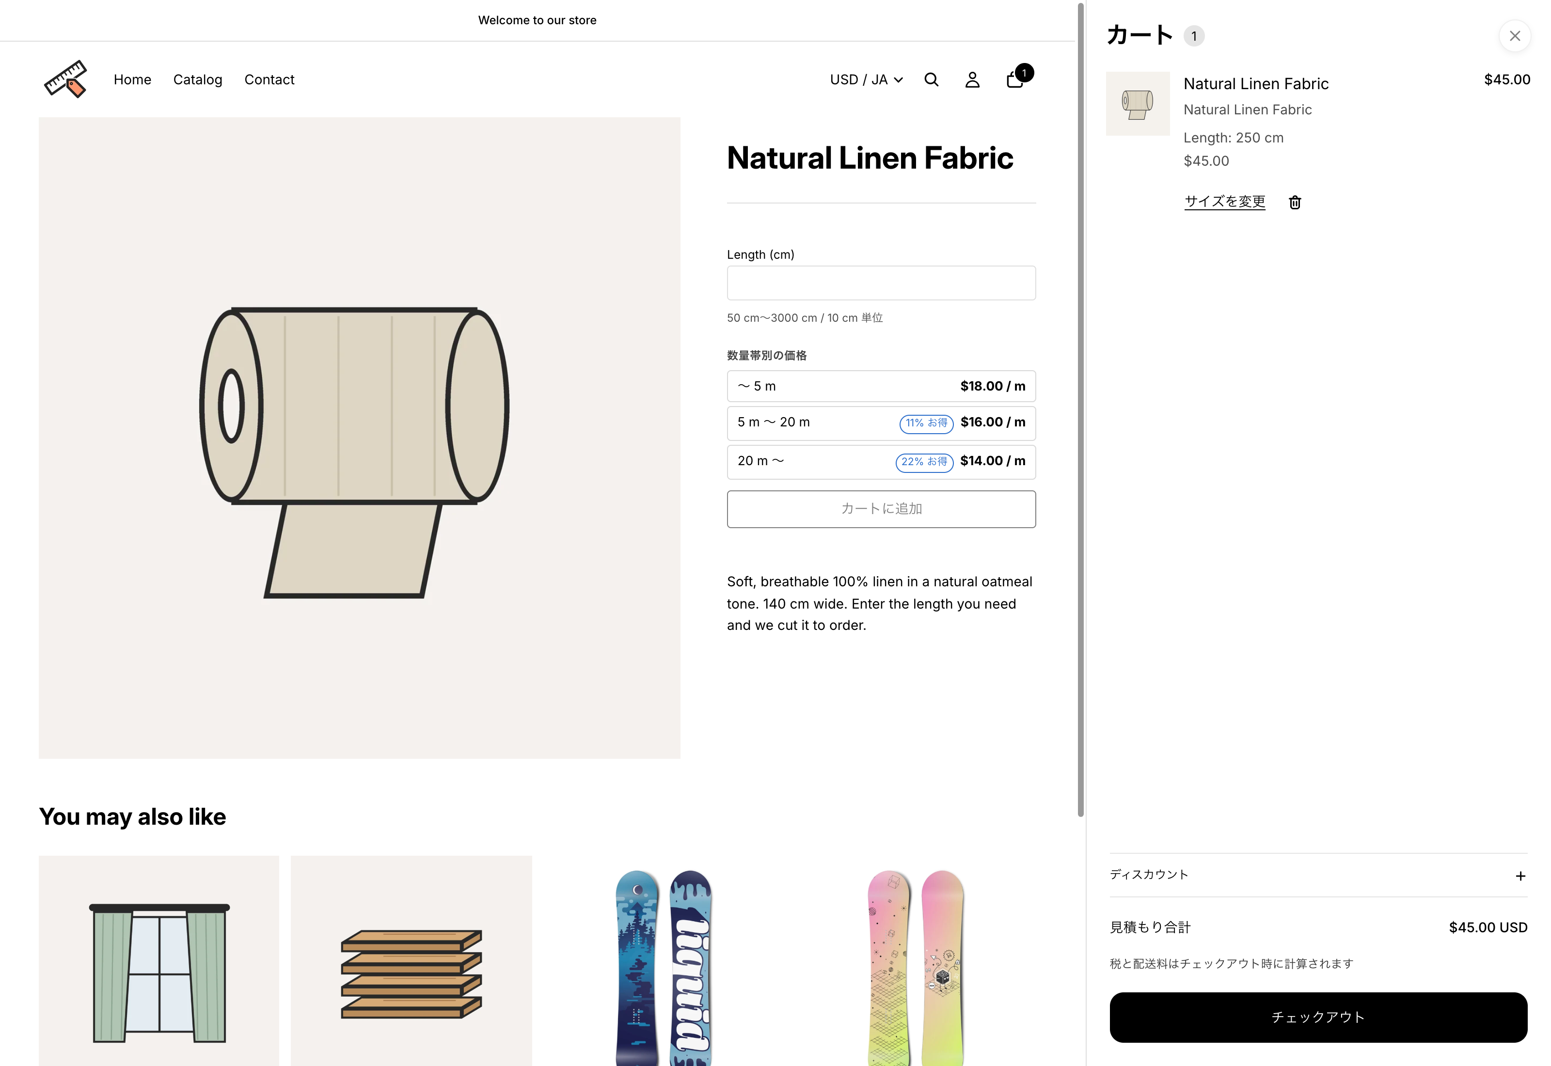Select the 5 m ～ 20 m price tier

click(881, 423)
